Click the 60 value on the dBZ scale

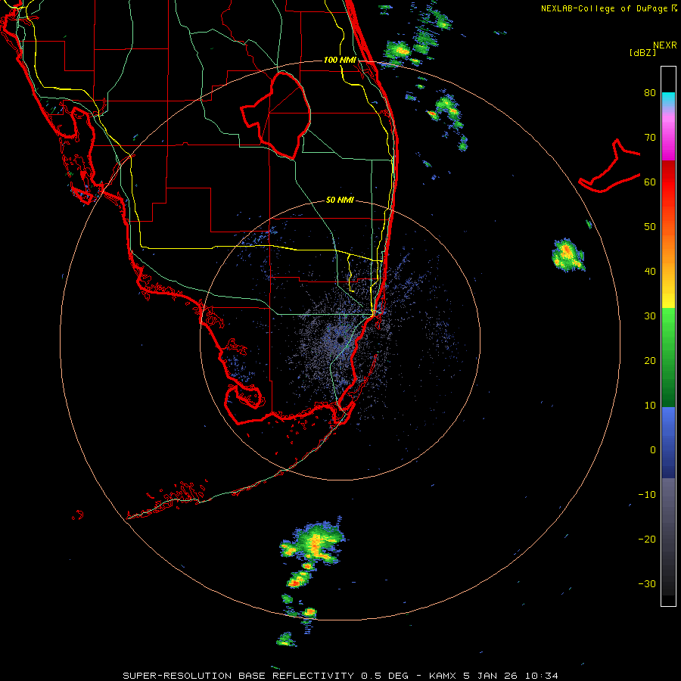tap(650, 182)
